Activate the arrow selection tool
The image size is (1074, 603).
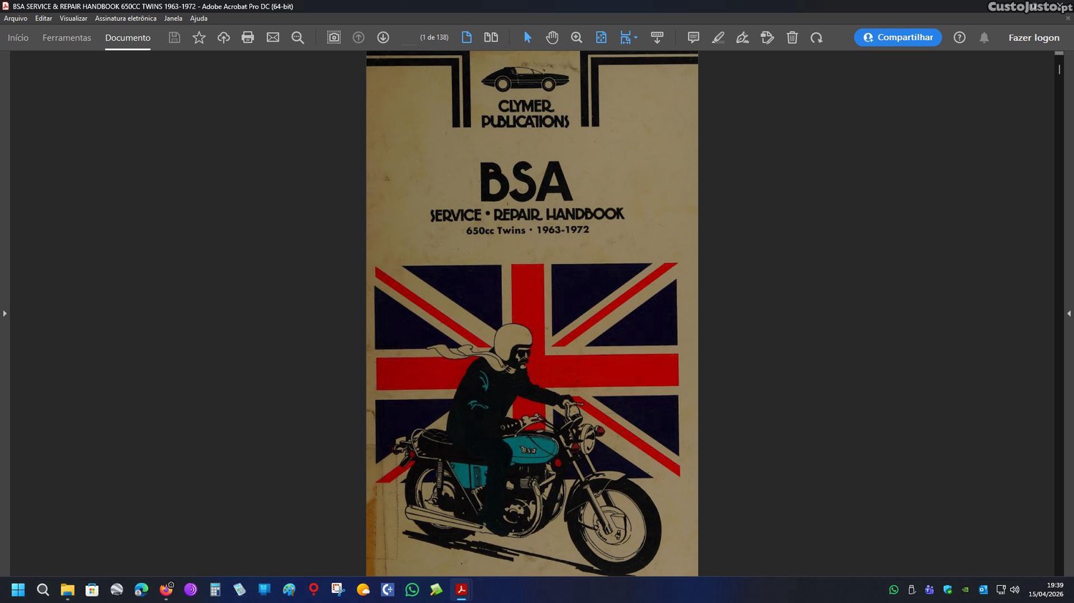[x=528, y=38]
